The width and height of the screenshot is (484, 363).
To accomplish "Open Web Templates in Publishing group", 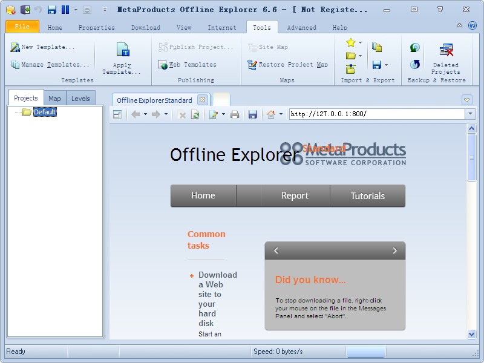I will (x=188, y=65).
